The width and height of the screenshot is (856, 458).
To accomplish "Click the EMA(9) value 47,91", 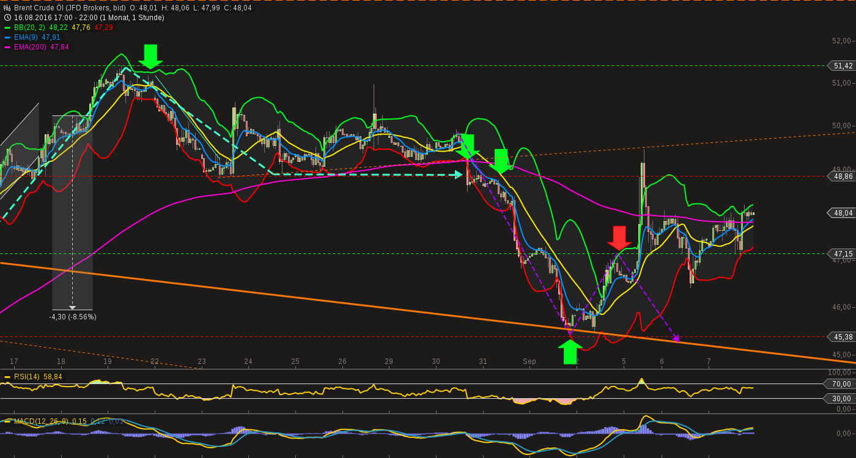I will pyautogui.click(x=51, y=37).
